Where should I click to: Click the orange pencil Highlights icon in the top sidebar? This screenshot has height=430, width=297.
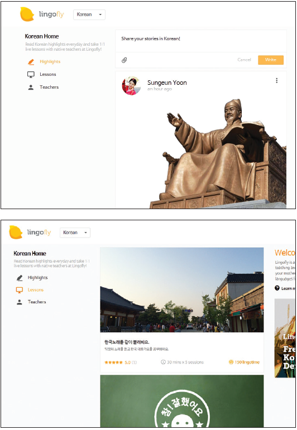(x=31, y=62)
